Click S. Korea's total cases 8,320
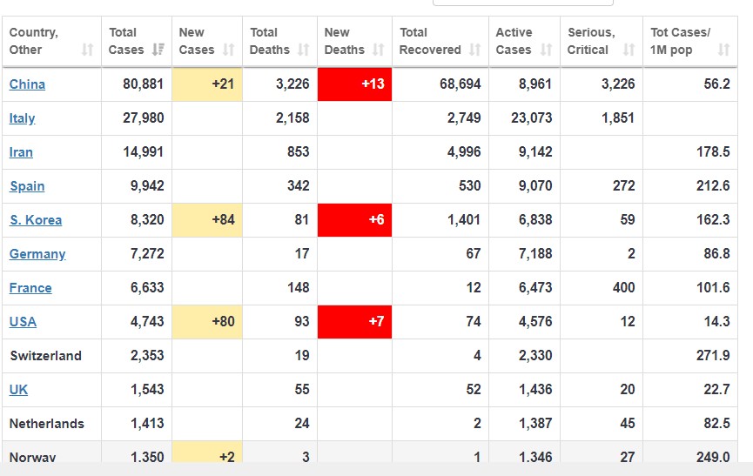The width and height of the screenshot is (753, 476). point(147,220)
